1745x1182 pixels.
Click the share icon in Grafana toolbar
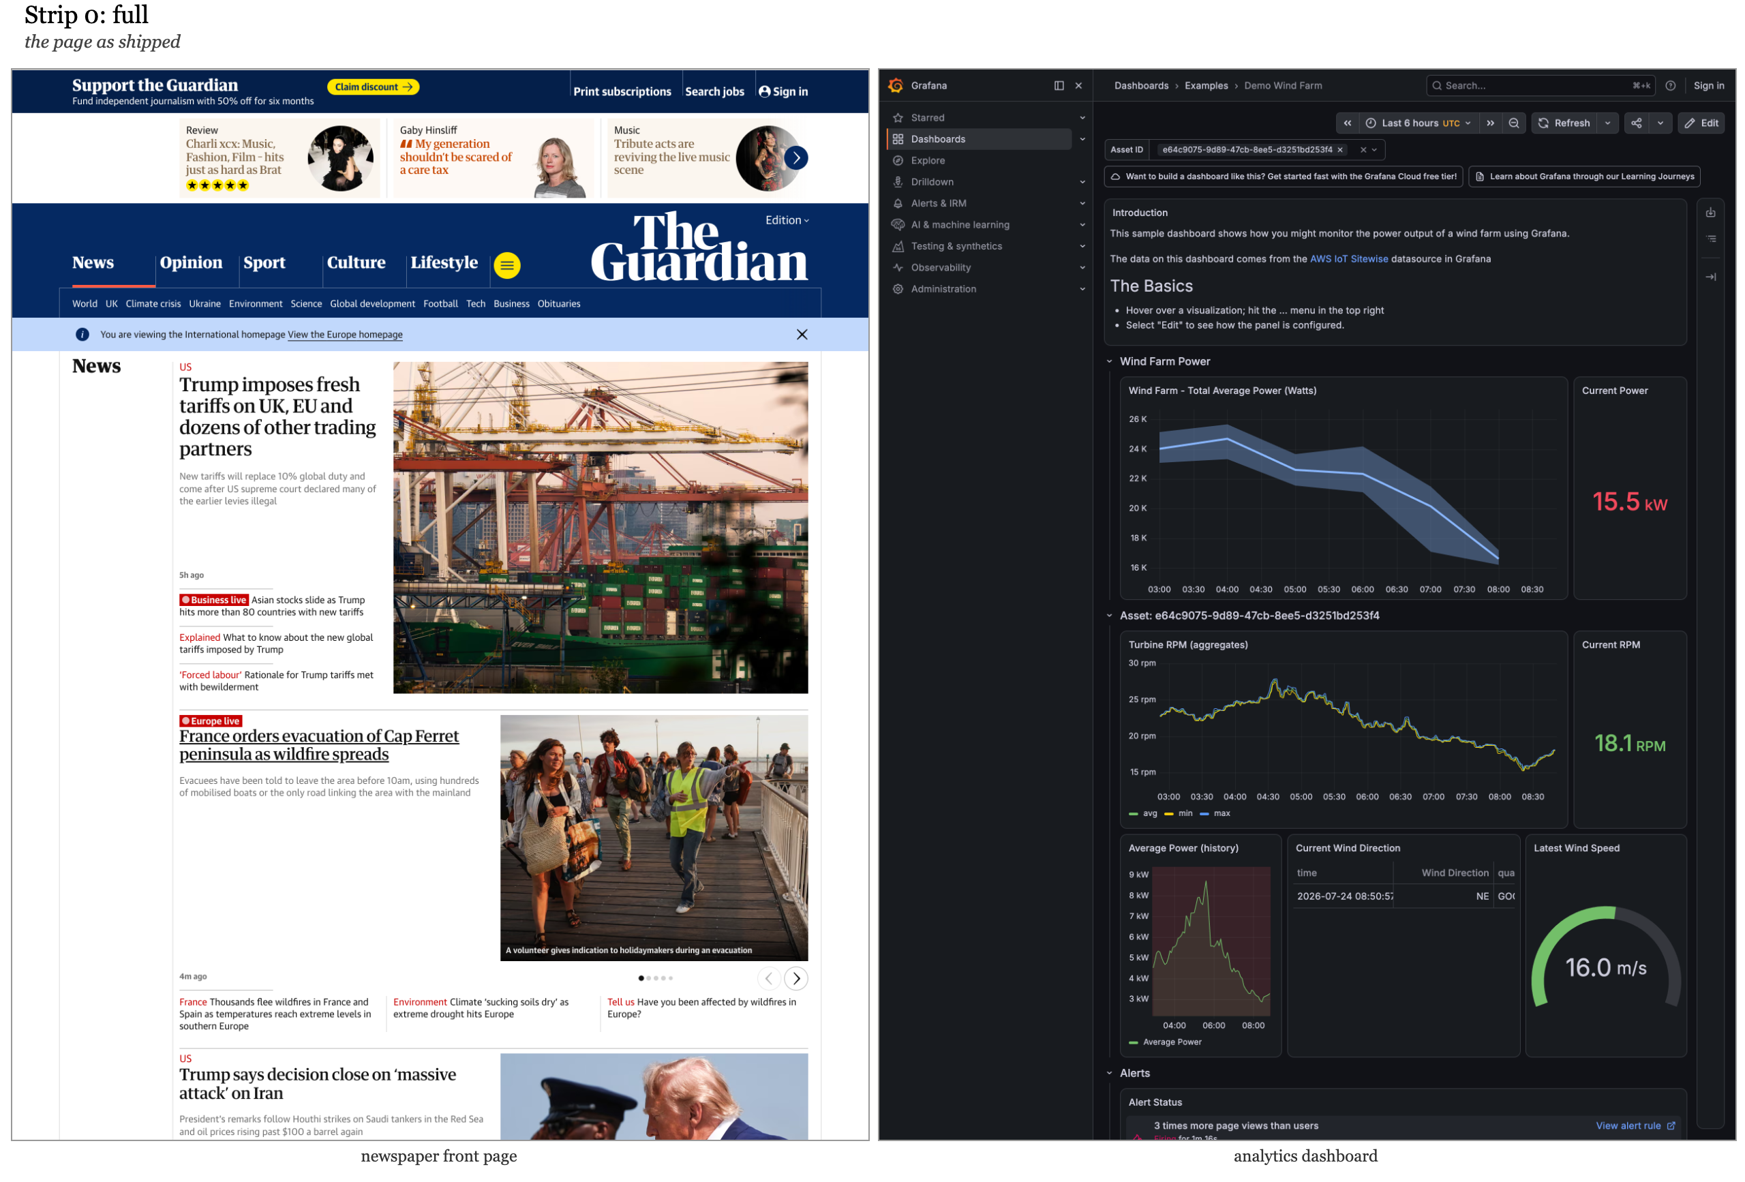1637,123
